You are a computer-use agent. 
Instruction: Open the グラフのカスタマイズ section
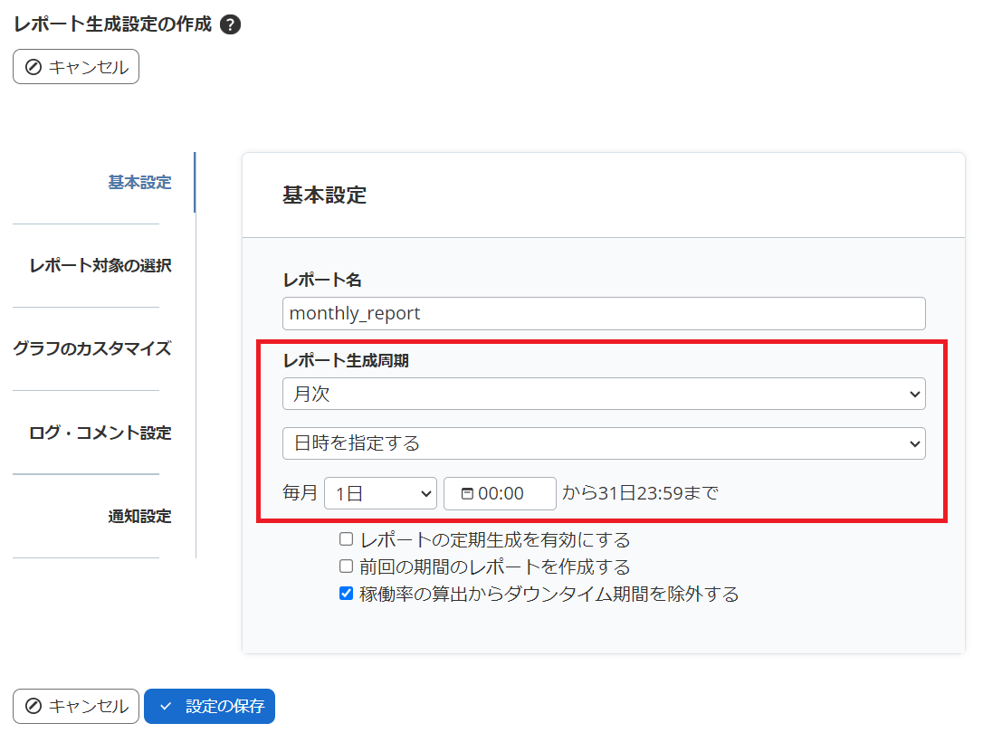pos(96,348)
